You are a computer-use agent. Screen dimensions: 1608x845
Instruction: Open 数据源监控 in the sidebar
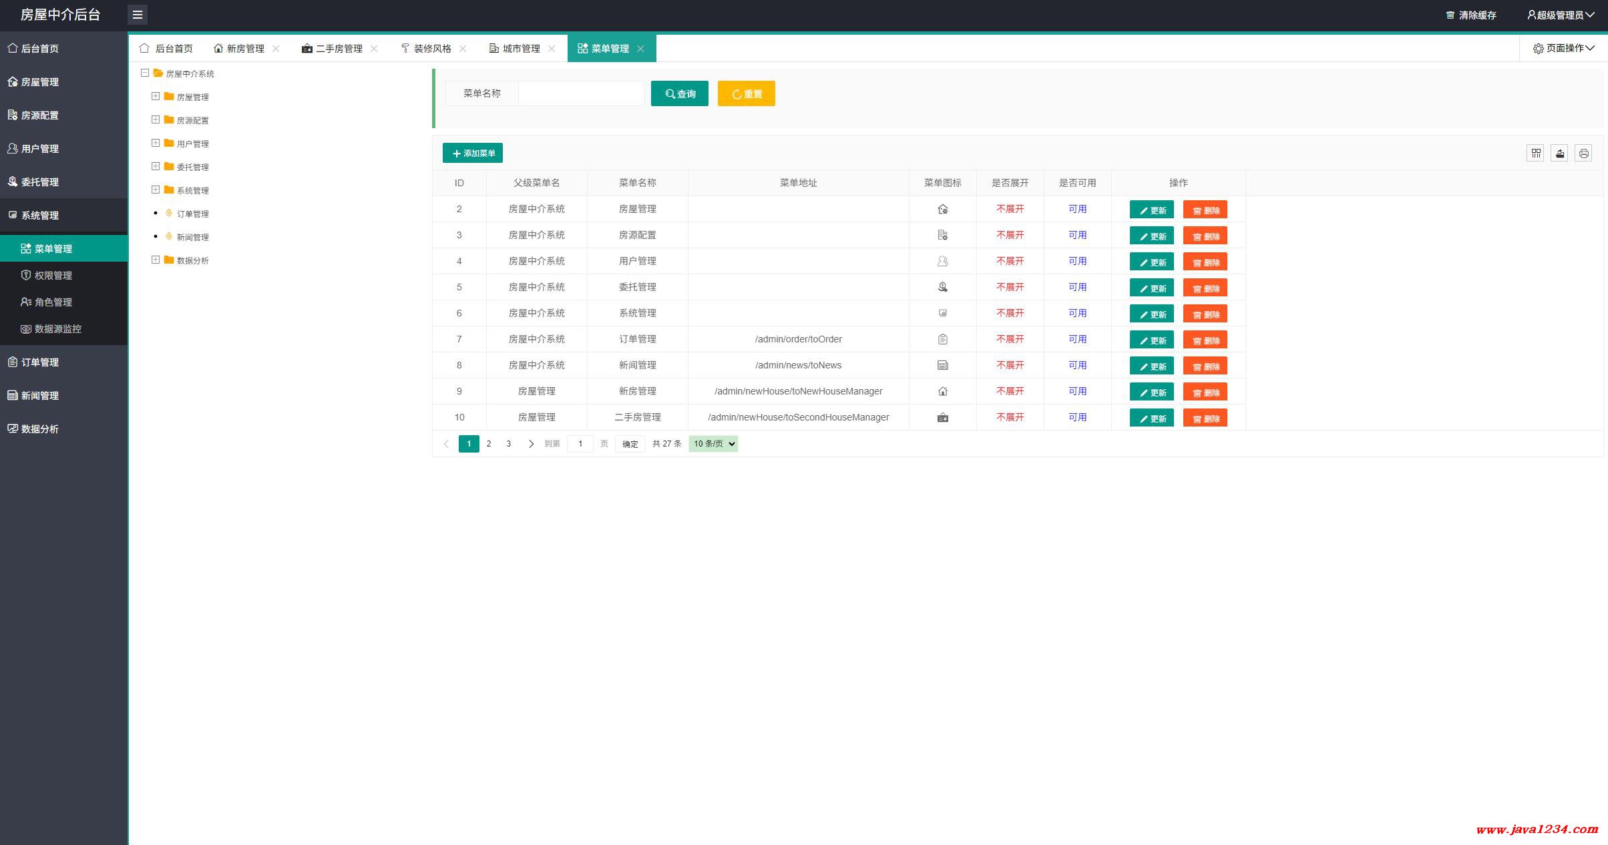(x=57, y=328)
